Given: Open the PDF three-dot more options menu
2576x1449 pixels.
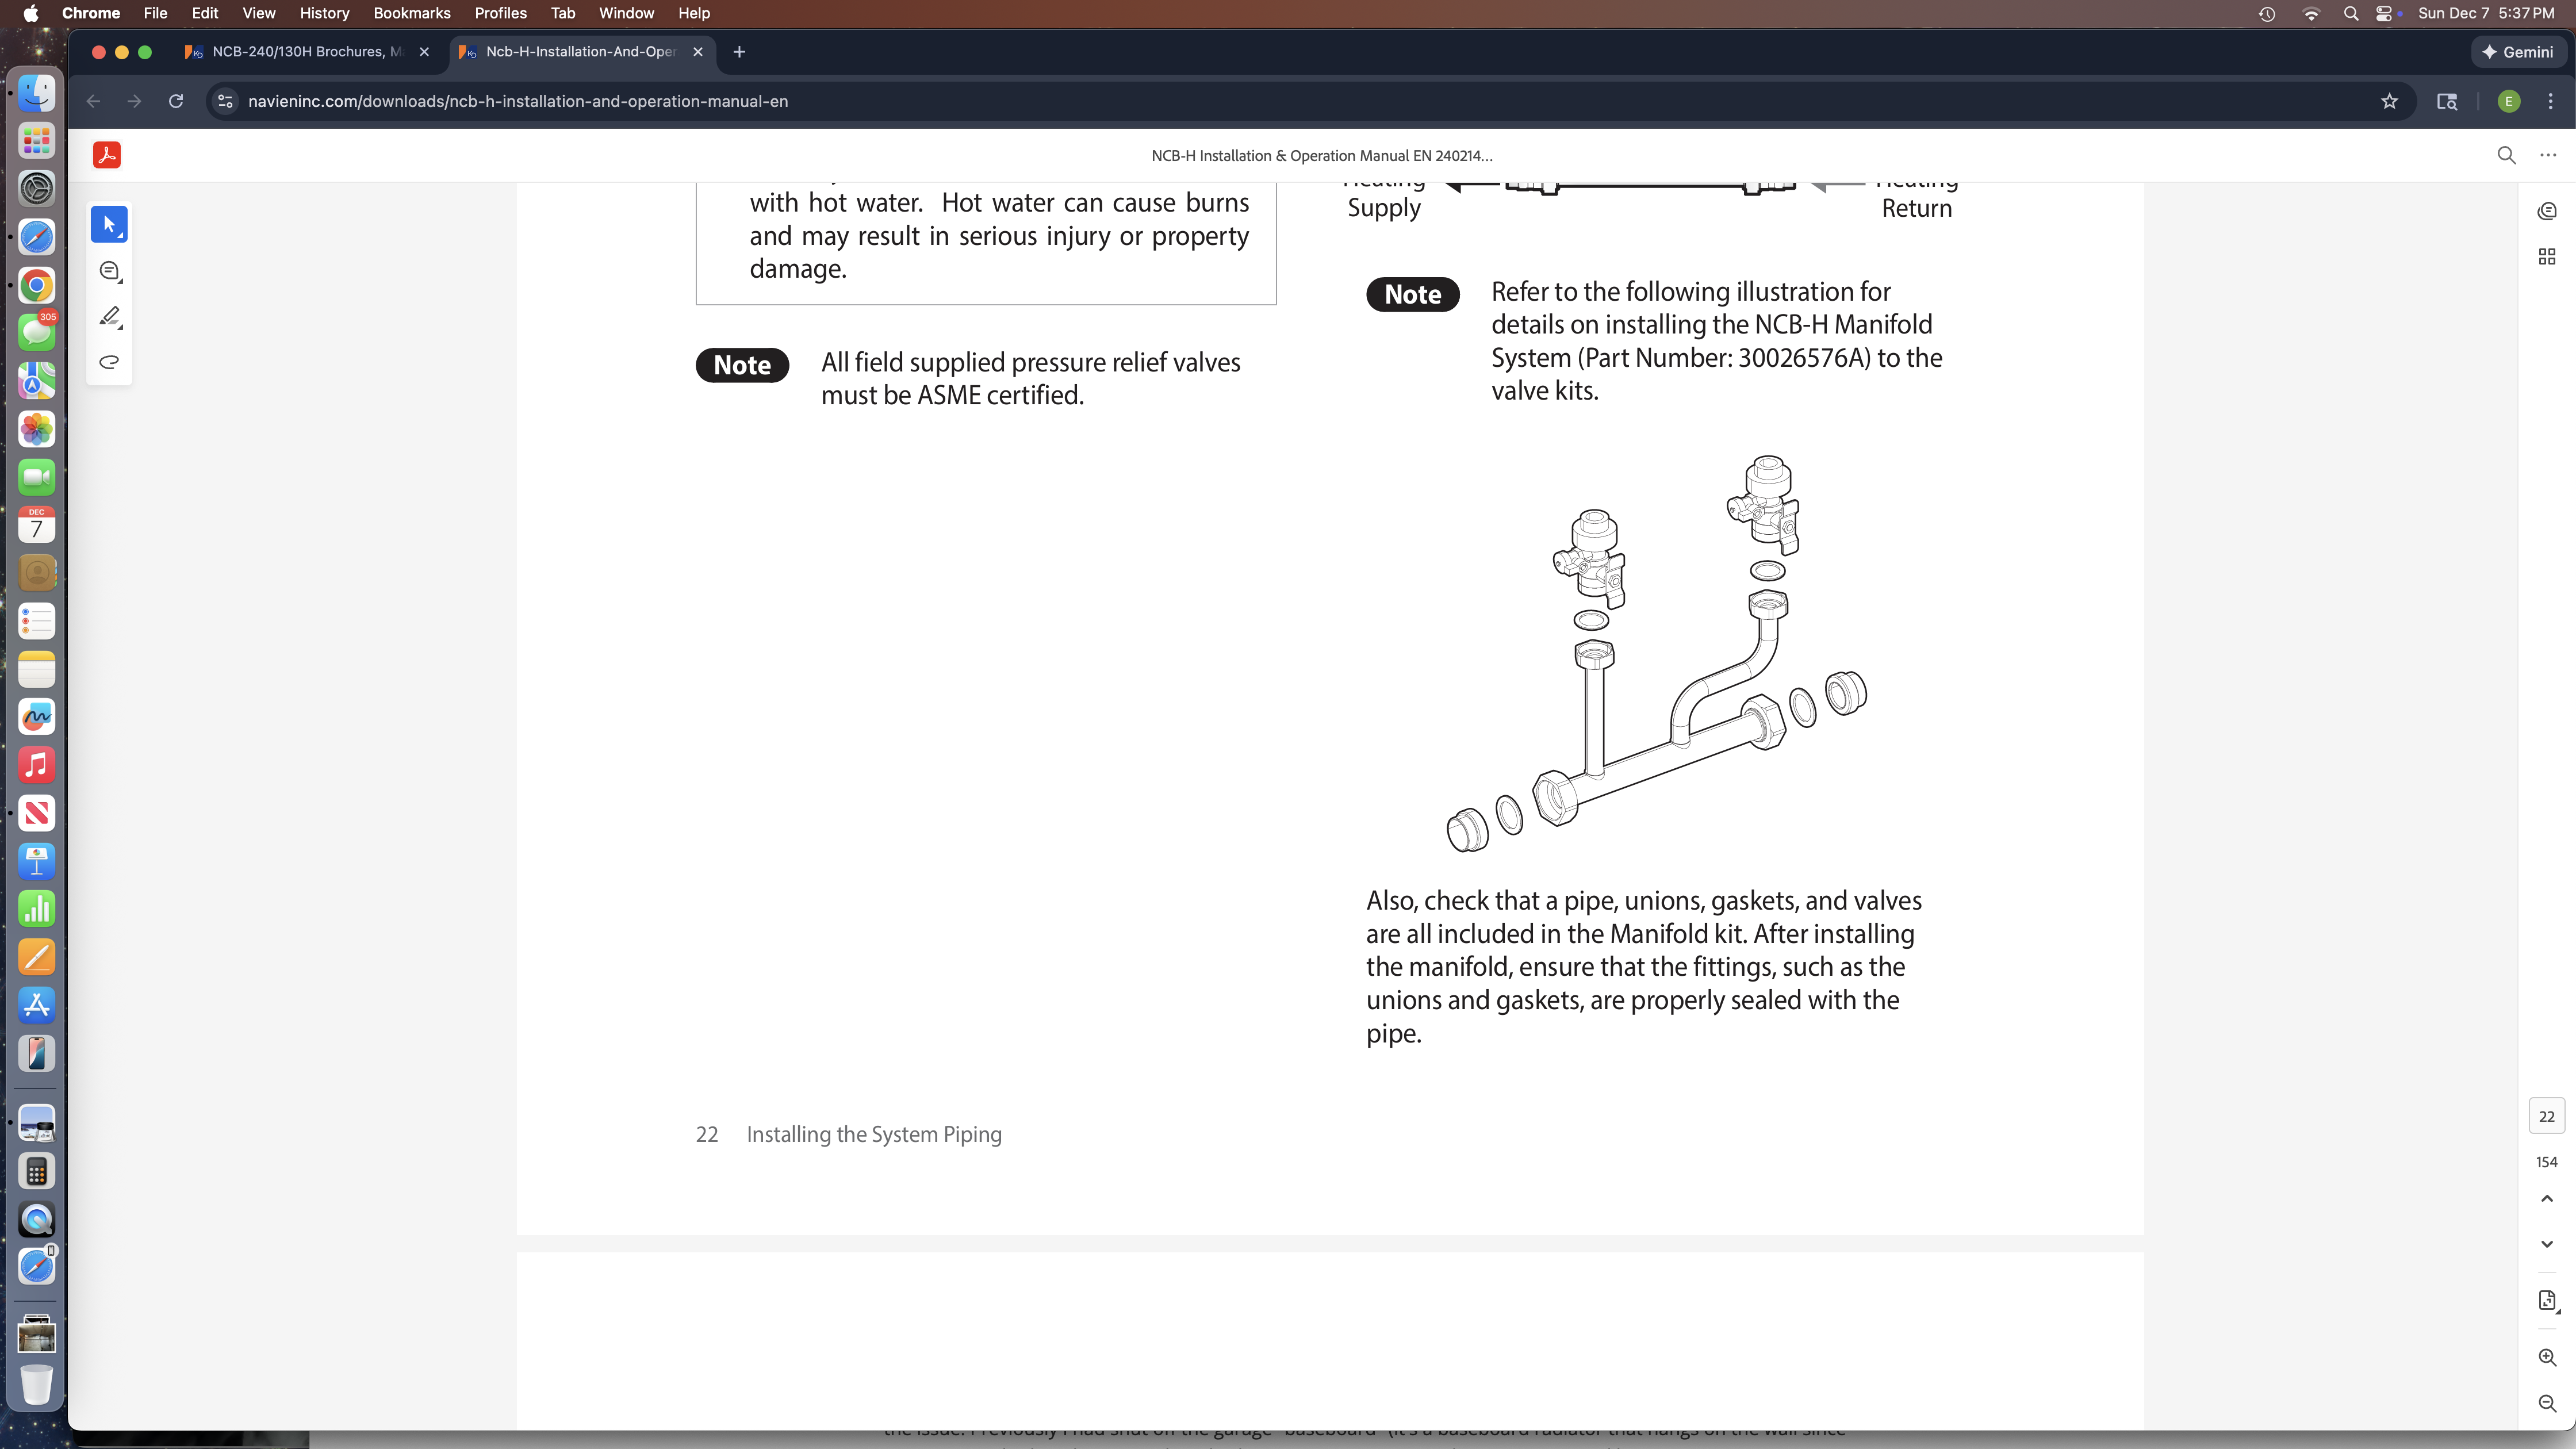Looking at the screenshot, I should click(x=2548, y=155).
